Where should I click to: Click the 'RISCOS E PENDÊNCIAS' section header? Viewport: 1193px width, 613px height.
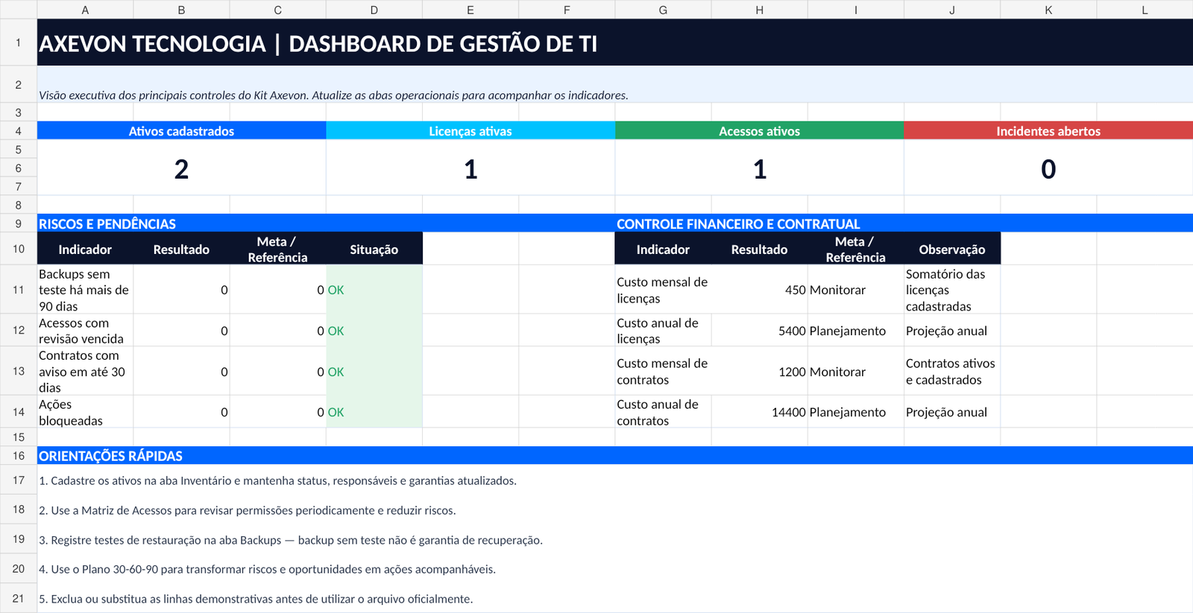click(x=326, y=223)
